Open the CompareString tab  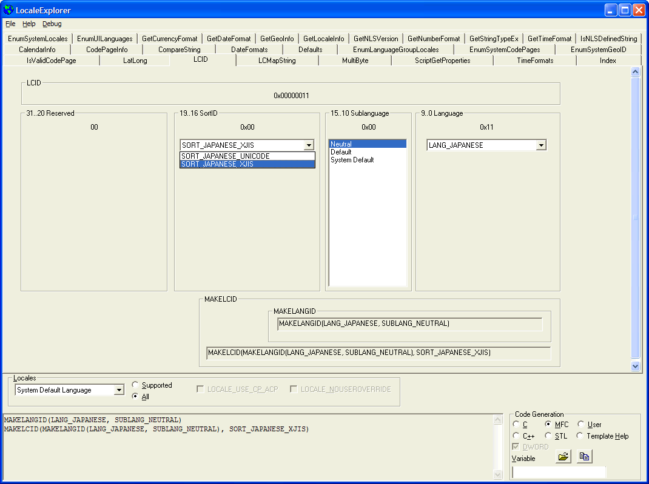pos(179,50)
